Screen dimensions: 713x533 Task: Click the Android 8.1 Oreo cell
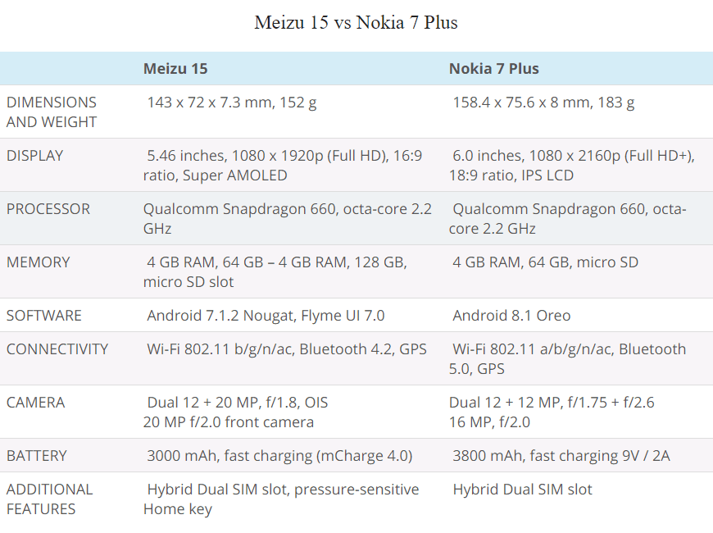coord(511,316)
